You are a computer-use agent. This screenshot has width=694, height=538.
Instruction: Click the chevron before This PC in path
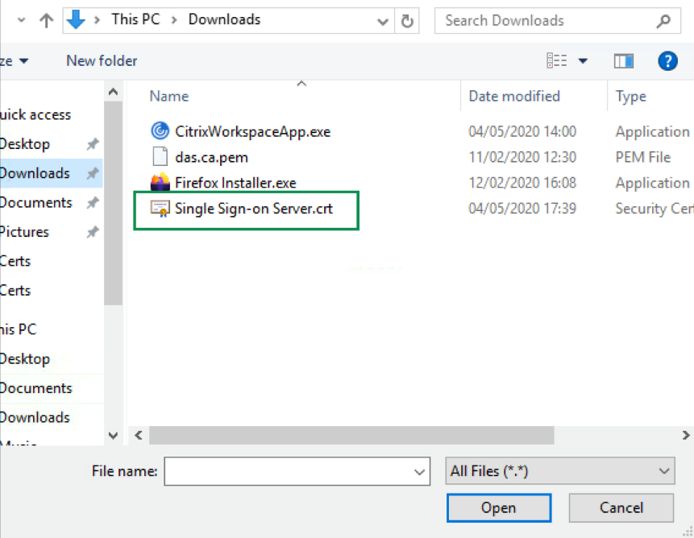click(x=98, y=20)
